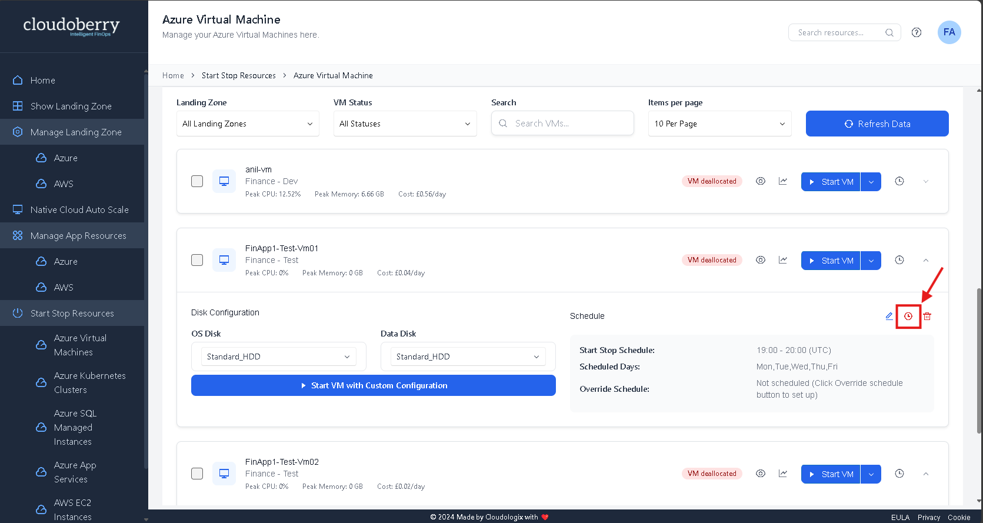This screenshot has width=983, height=523.
Task: Click the FinApp1-Test-Vm01 monitor icon
Action: pos(224,260)
